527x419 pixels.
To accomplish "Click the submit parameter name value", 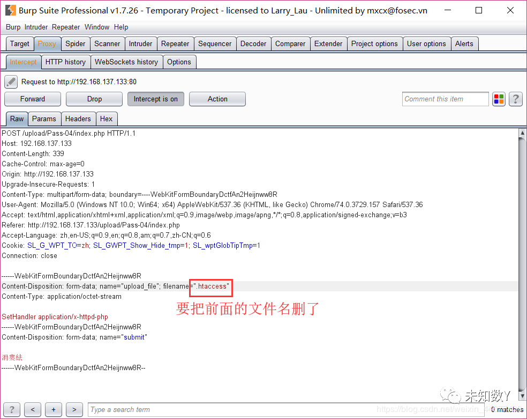I will click(134, 337).
